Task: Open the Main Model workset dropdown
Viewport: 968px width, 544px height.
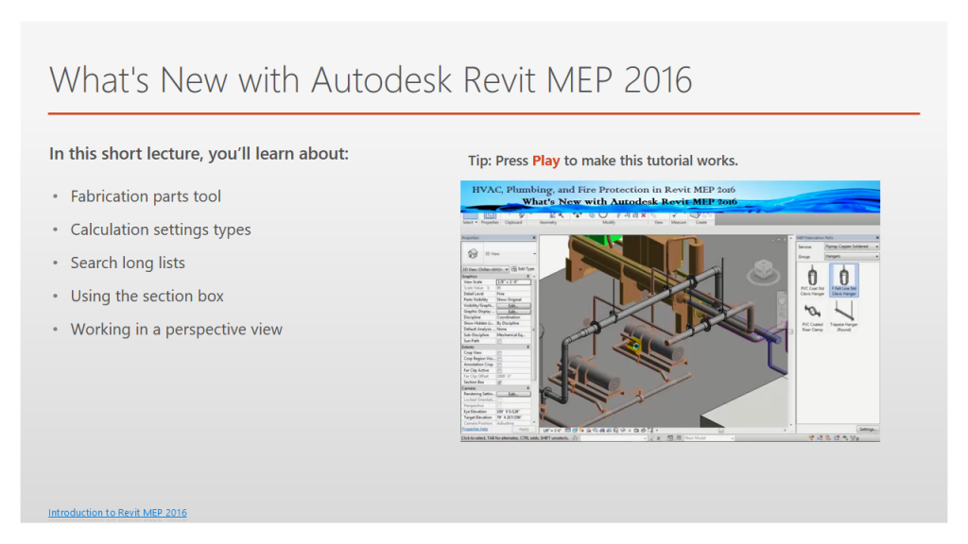Action: click(709, 438)
